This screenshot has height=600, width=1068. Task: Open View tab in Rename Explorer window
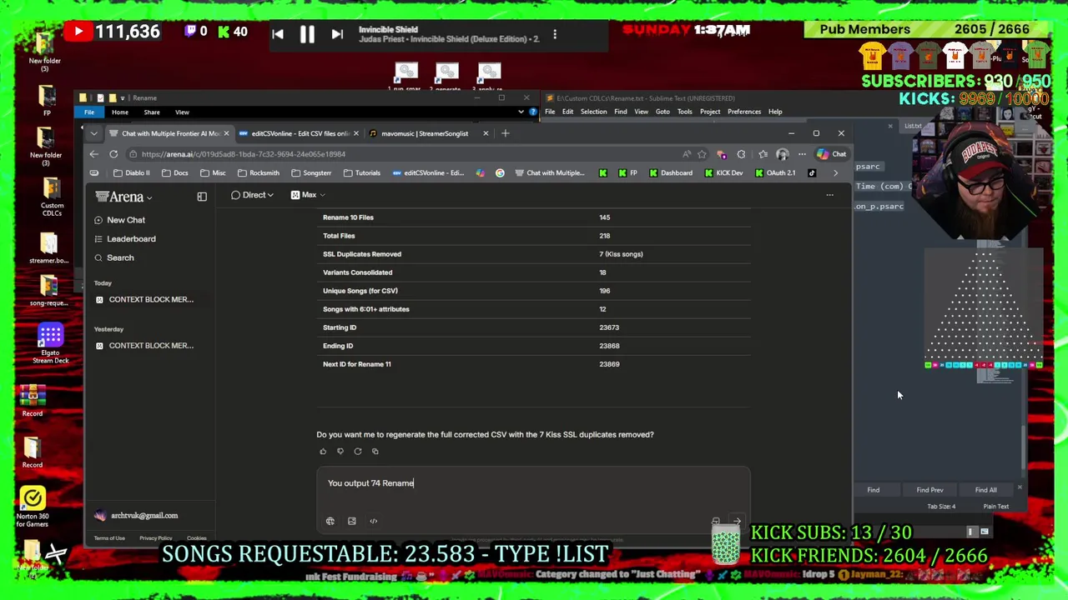pos(182,112)
